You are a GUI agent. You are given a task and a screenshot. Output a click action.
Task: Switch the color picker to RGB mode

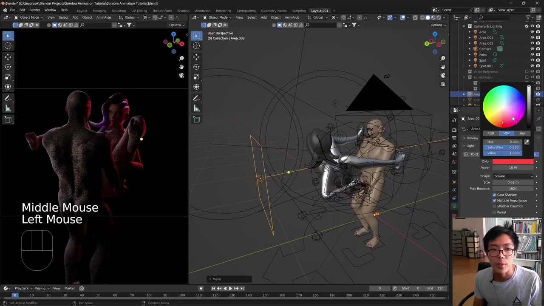[490, 133]
